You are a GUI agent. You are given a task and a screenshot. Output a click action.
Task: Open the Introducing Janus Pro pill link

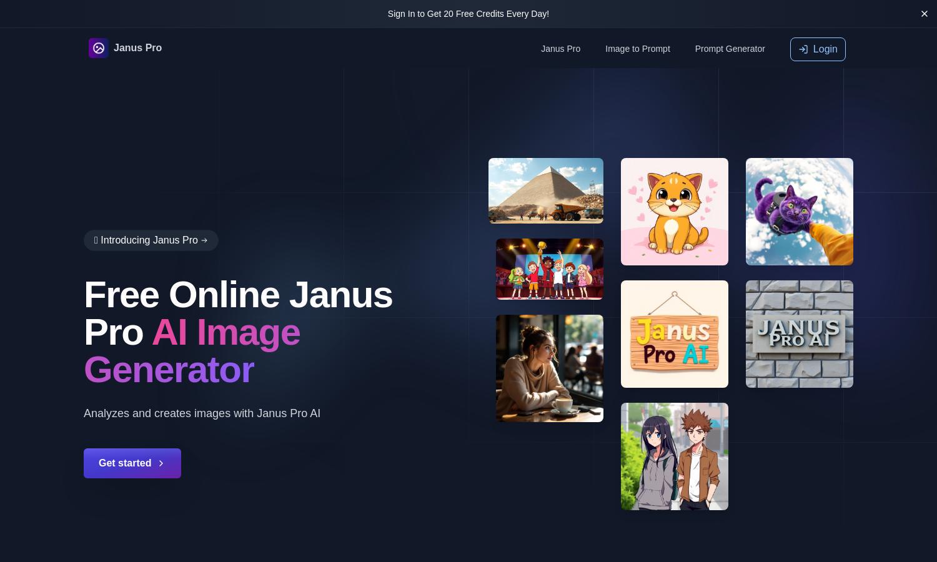tap(151, 240)
